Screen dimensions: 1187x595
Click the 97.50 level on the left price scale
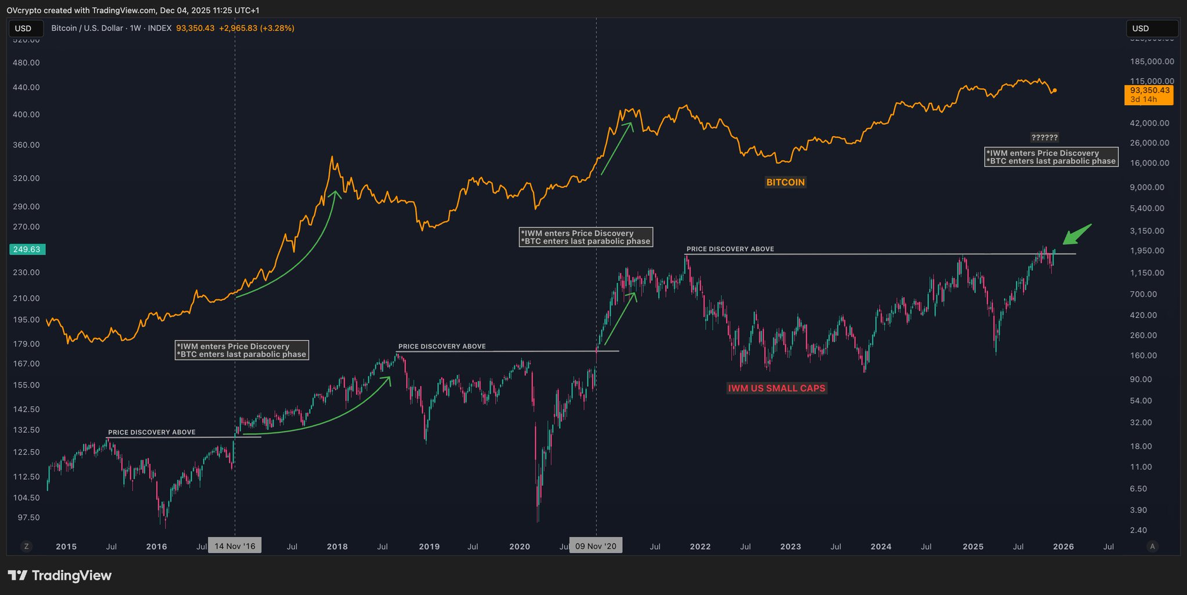(29, 517)
